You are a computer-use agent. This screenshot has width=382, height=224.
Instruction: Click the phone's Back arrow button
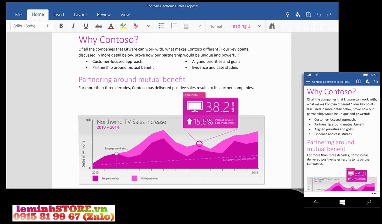316,202
